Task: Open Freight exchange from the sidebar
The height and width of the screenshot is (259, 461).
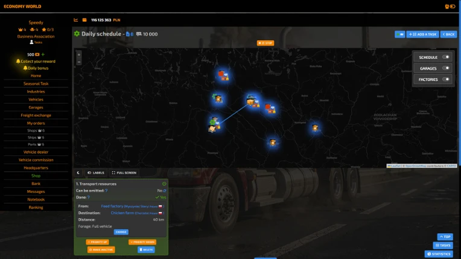Action: tap(36, 115)
